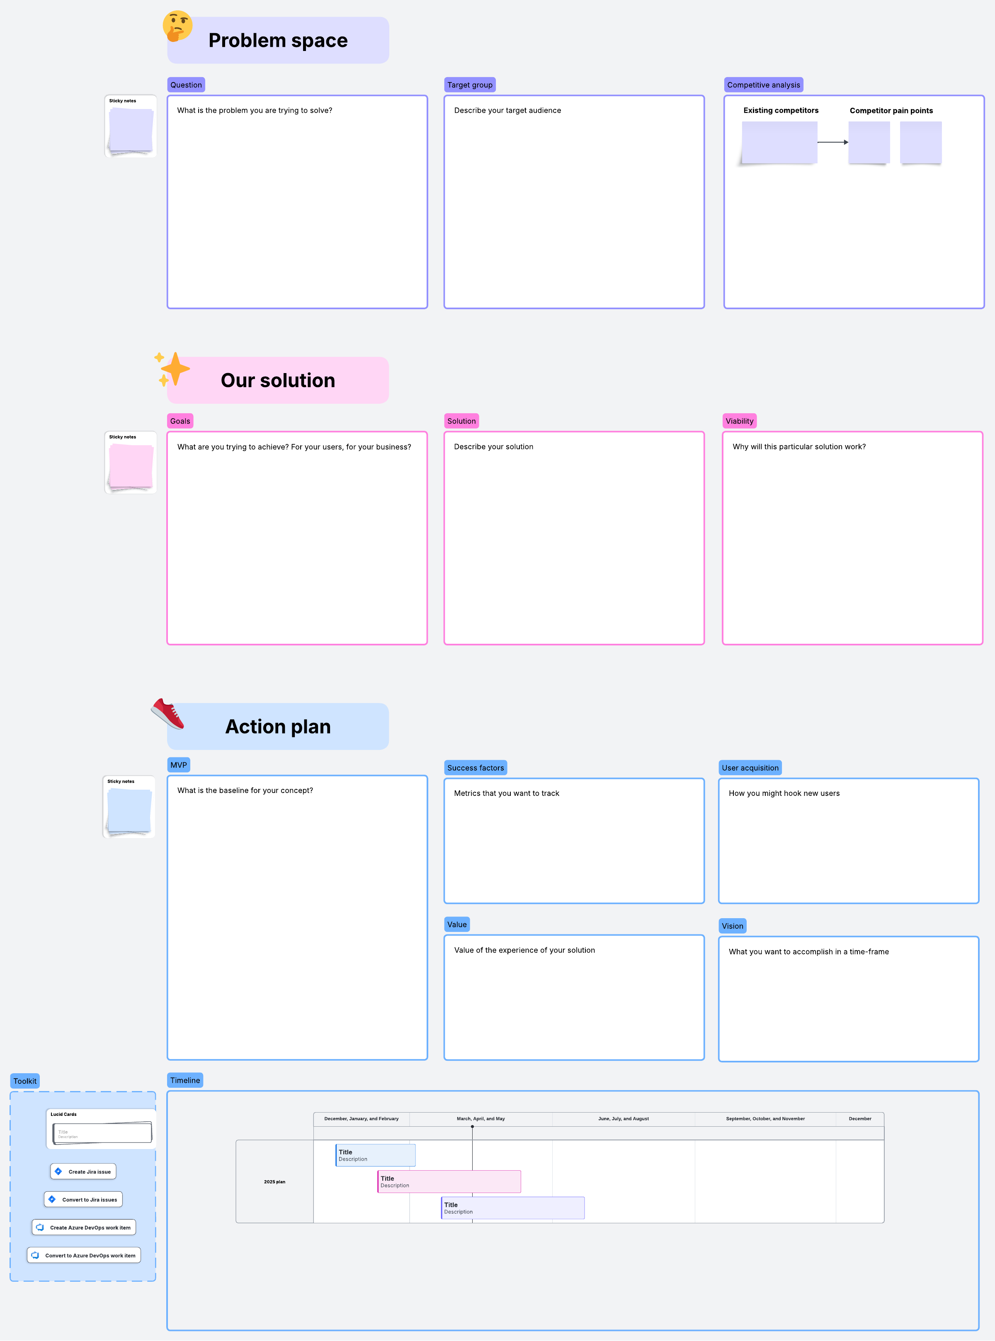Select the pink Title card in timeline
Viewport: 995px width, 1341px height.
tap(449, 1181)
